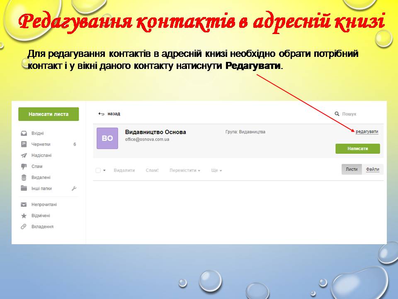The width and height of the screenshot is (398, 299).
Task: Open the Видалені trash icon
Action: click(24, 177)
